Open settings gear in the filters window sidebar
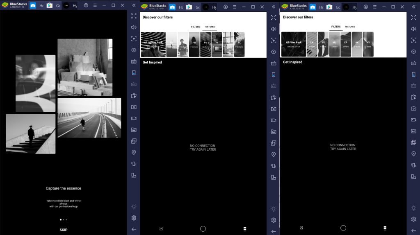This screenshot has height=235, width=420. (413, 219)
